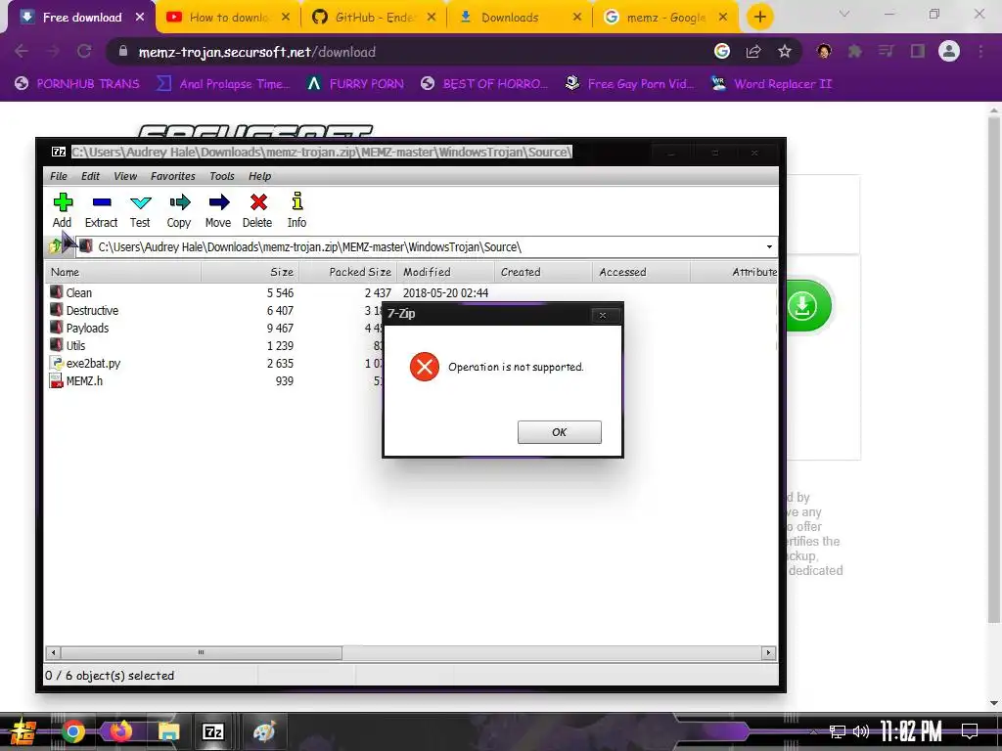This screenshot has height=751, width=1002.
Task: Open the Chrome tab search chevron
Action: 844,14
